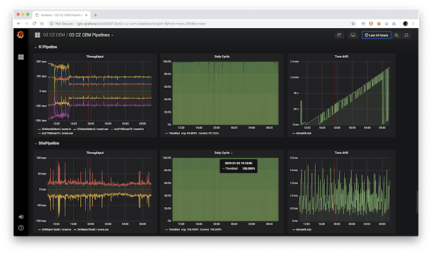Click the dashboard grid icon beside O2 CZ CEM
The image size is (432, 254).
tap(37, 35)
